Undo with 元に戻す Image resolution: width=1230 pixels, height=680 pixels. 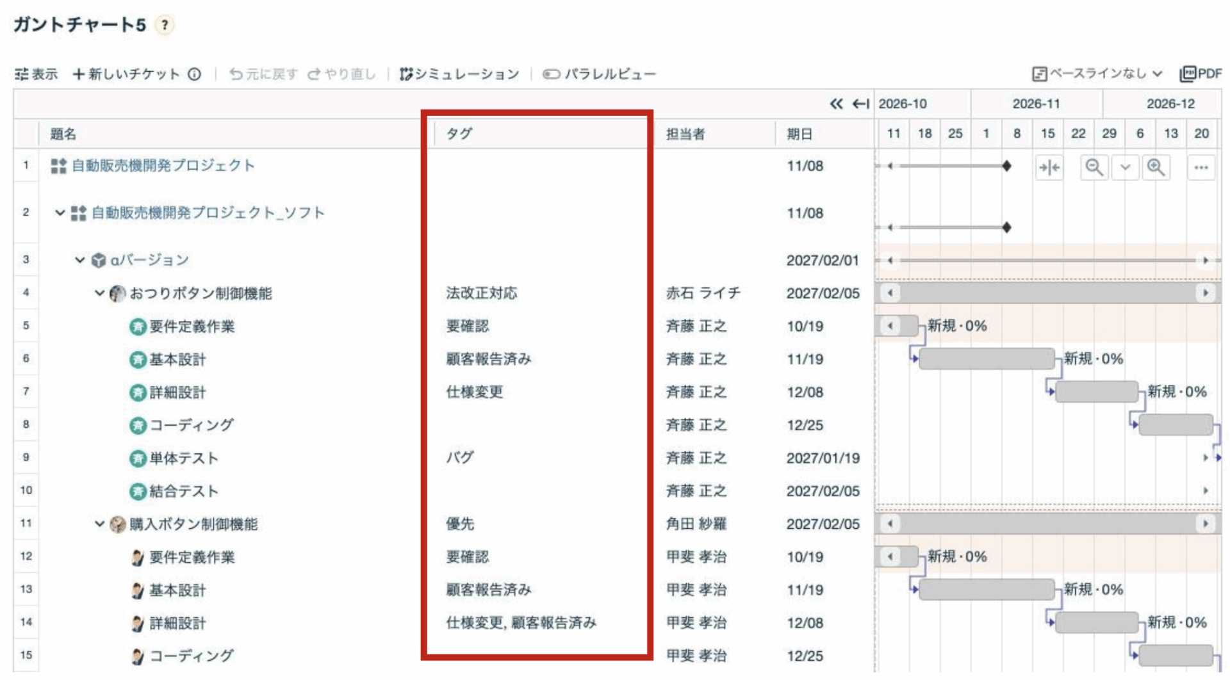264,74
